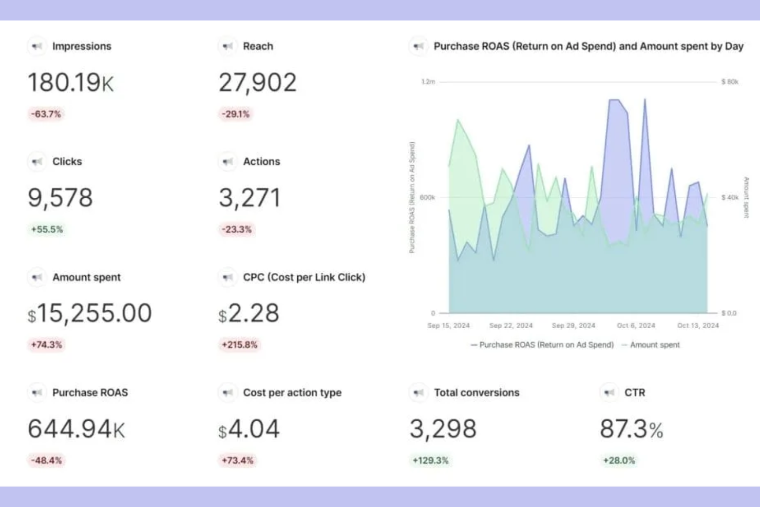Select the $ 40k right axis label
Viewport: 760px width, 507px height.
pyautogui.click(x=730, y=197)
